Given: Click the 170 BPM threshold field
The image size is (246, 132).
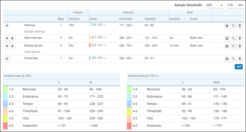Looking at the screenshot, I should point(235,5).
